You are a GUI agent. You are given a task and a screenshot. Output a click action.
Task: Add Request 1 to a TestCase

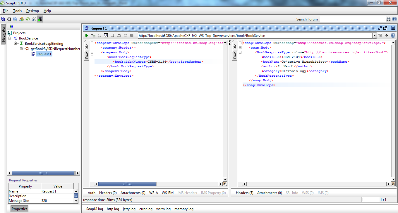pos(92,35)
